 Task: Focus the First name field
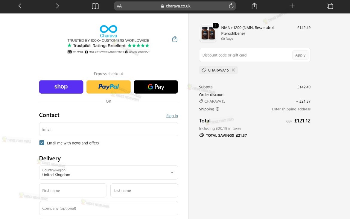[x=73, y=190]
